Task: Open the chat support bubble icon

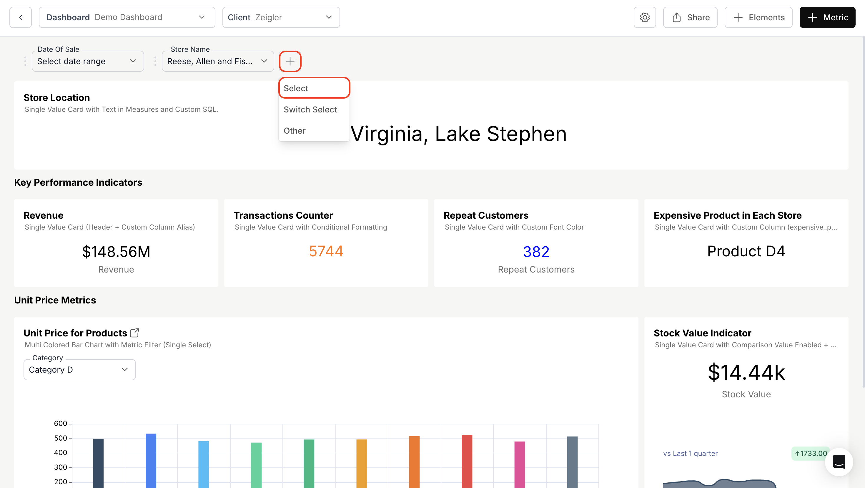Action: 839,462
